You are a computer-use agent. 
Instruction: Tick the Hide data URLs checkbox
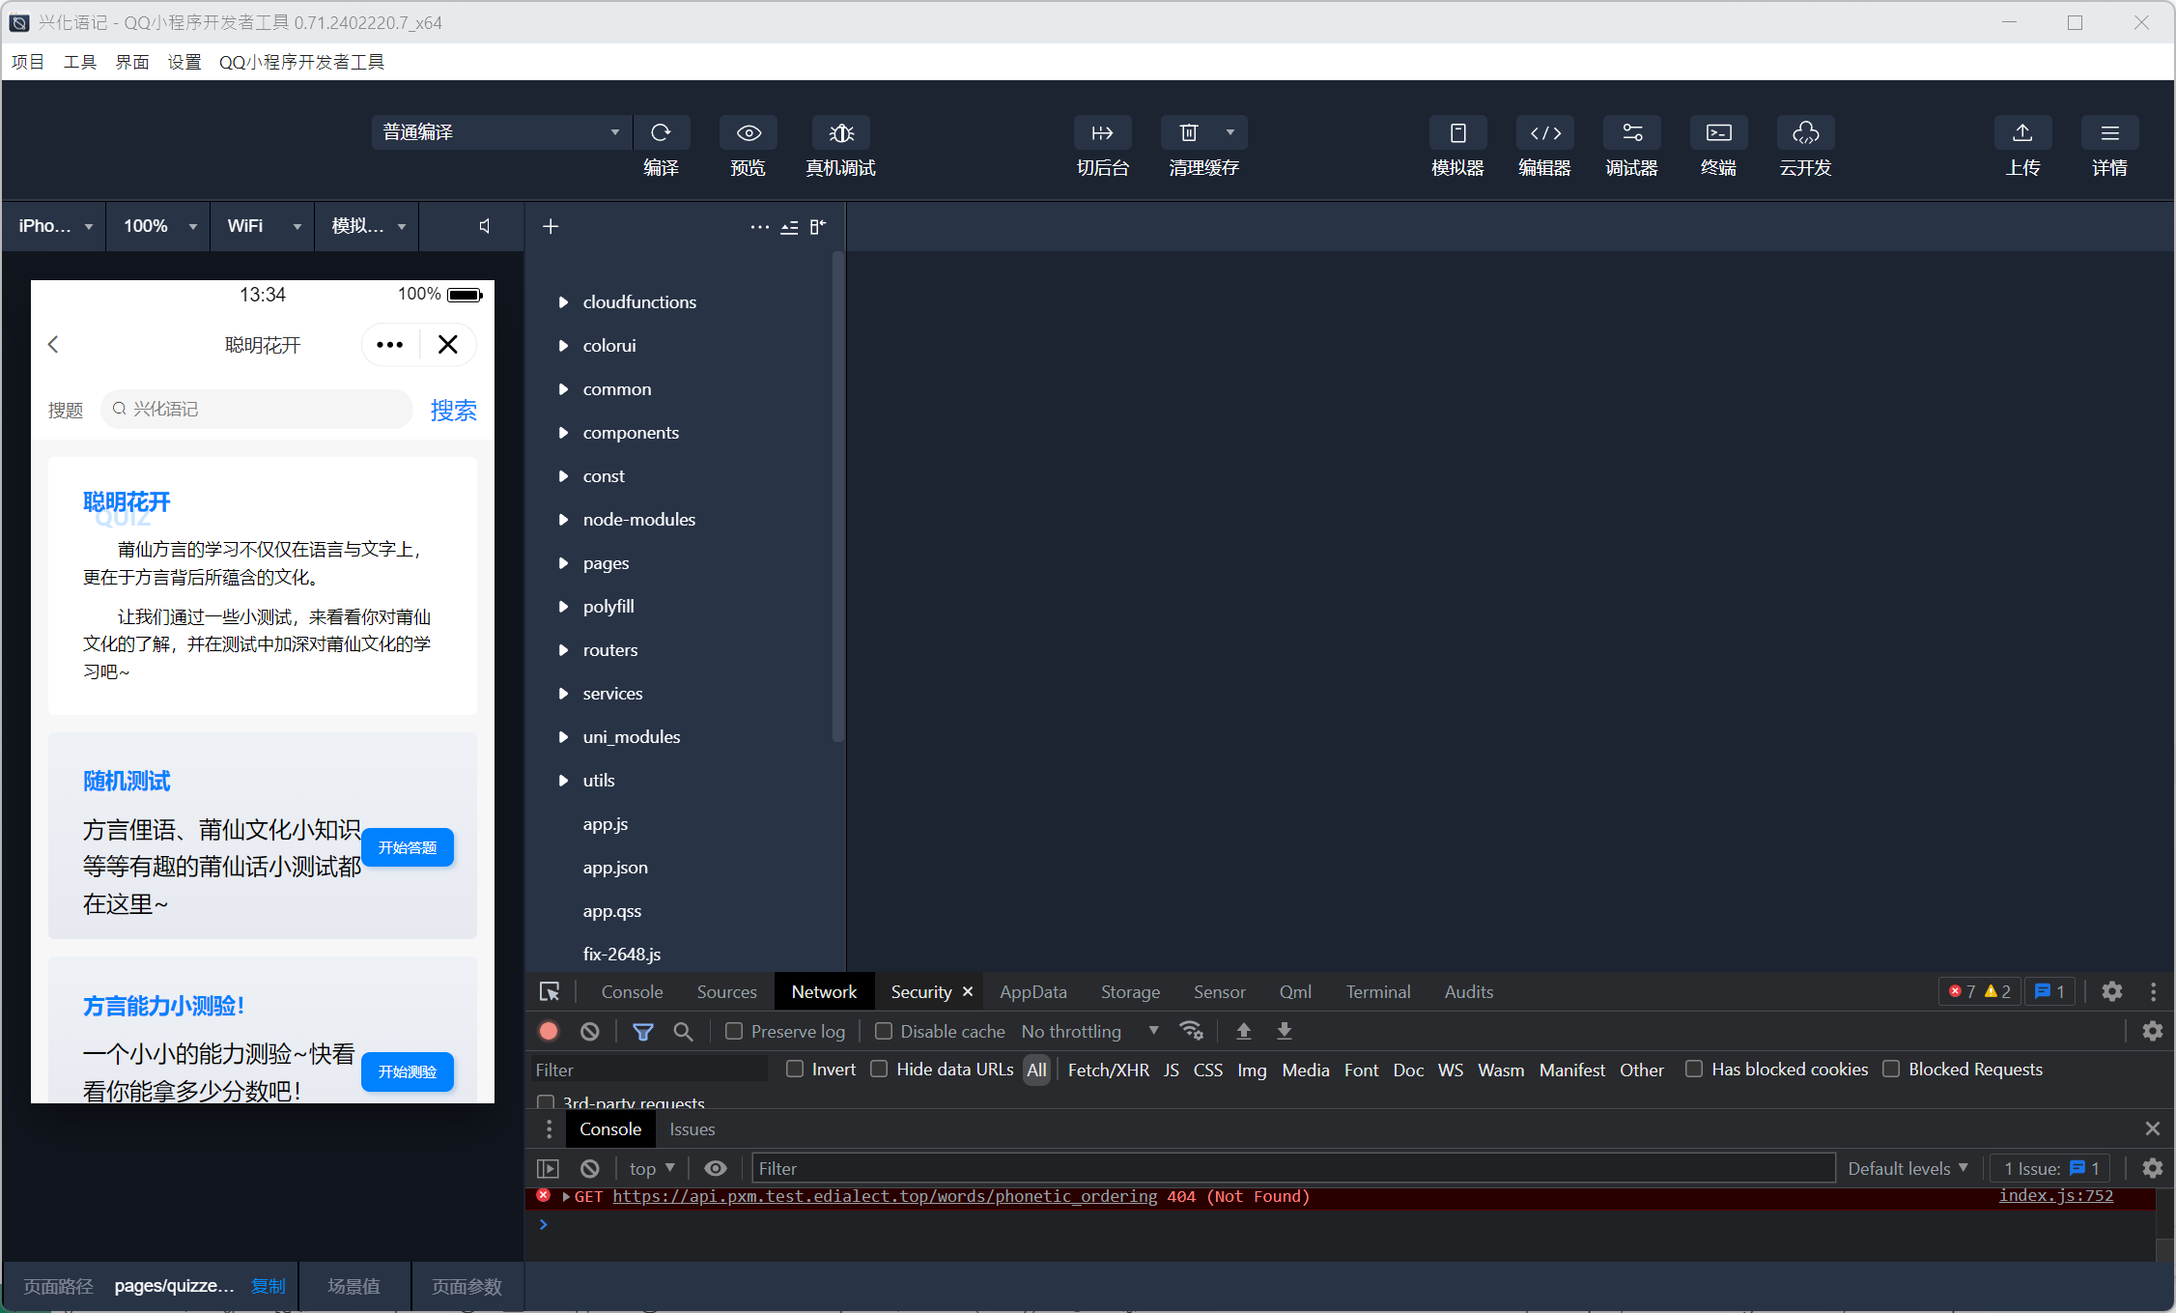[879, 1069]
